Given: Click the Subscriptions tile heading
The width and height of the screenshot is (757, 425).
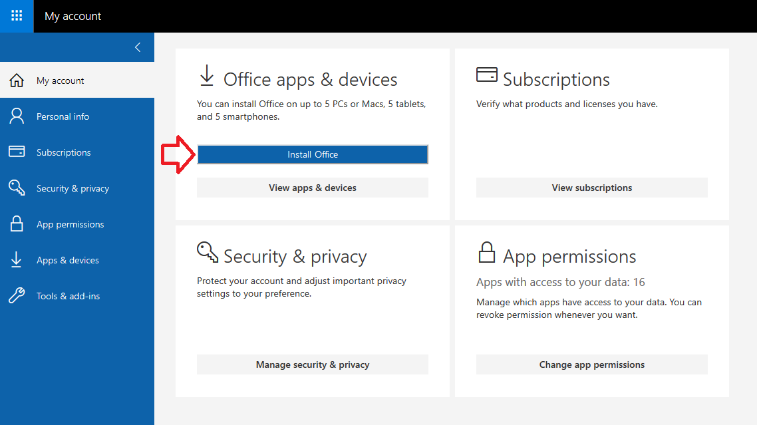Looking at the screenshot, I should coord(556,80).
